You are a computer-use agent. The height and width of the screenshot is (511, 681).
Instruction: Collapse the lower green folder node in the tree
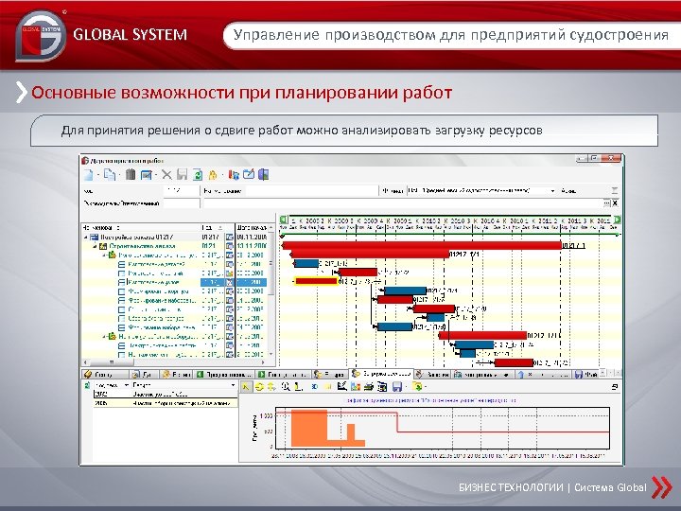click(105, 336)
